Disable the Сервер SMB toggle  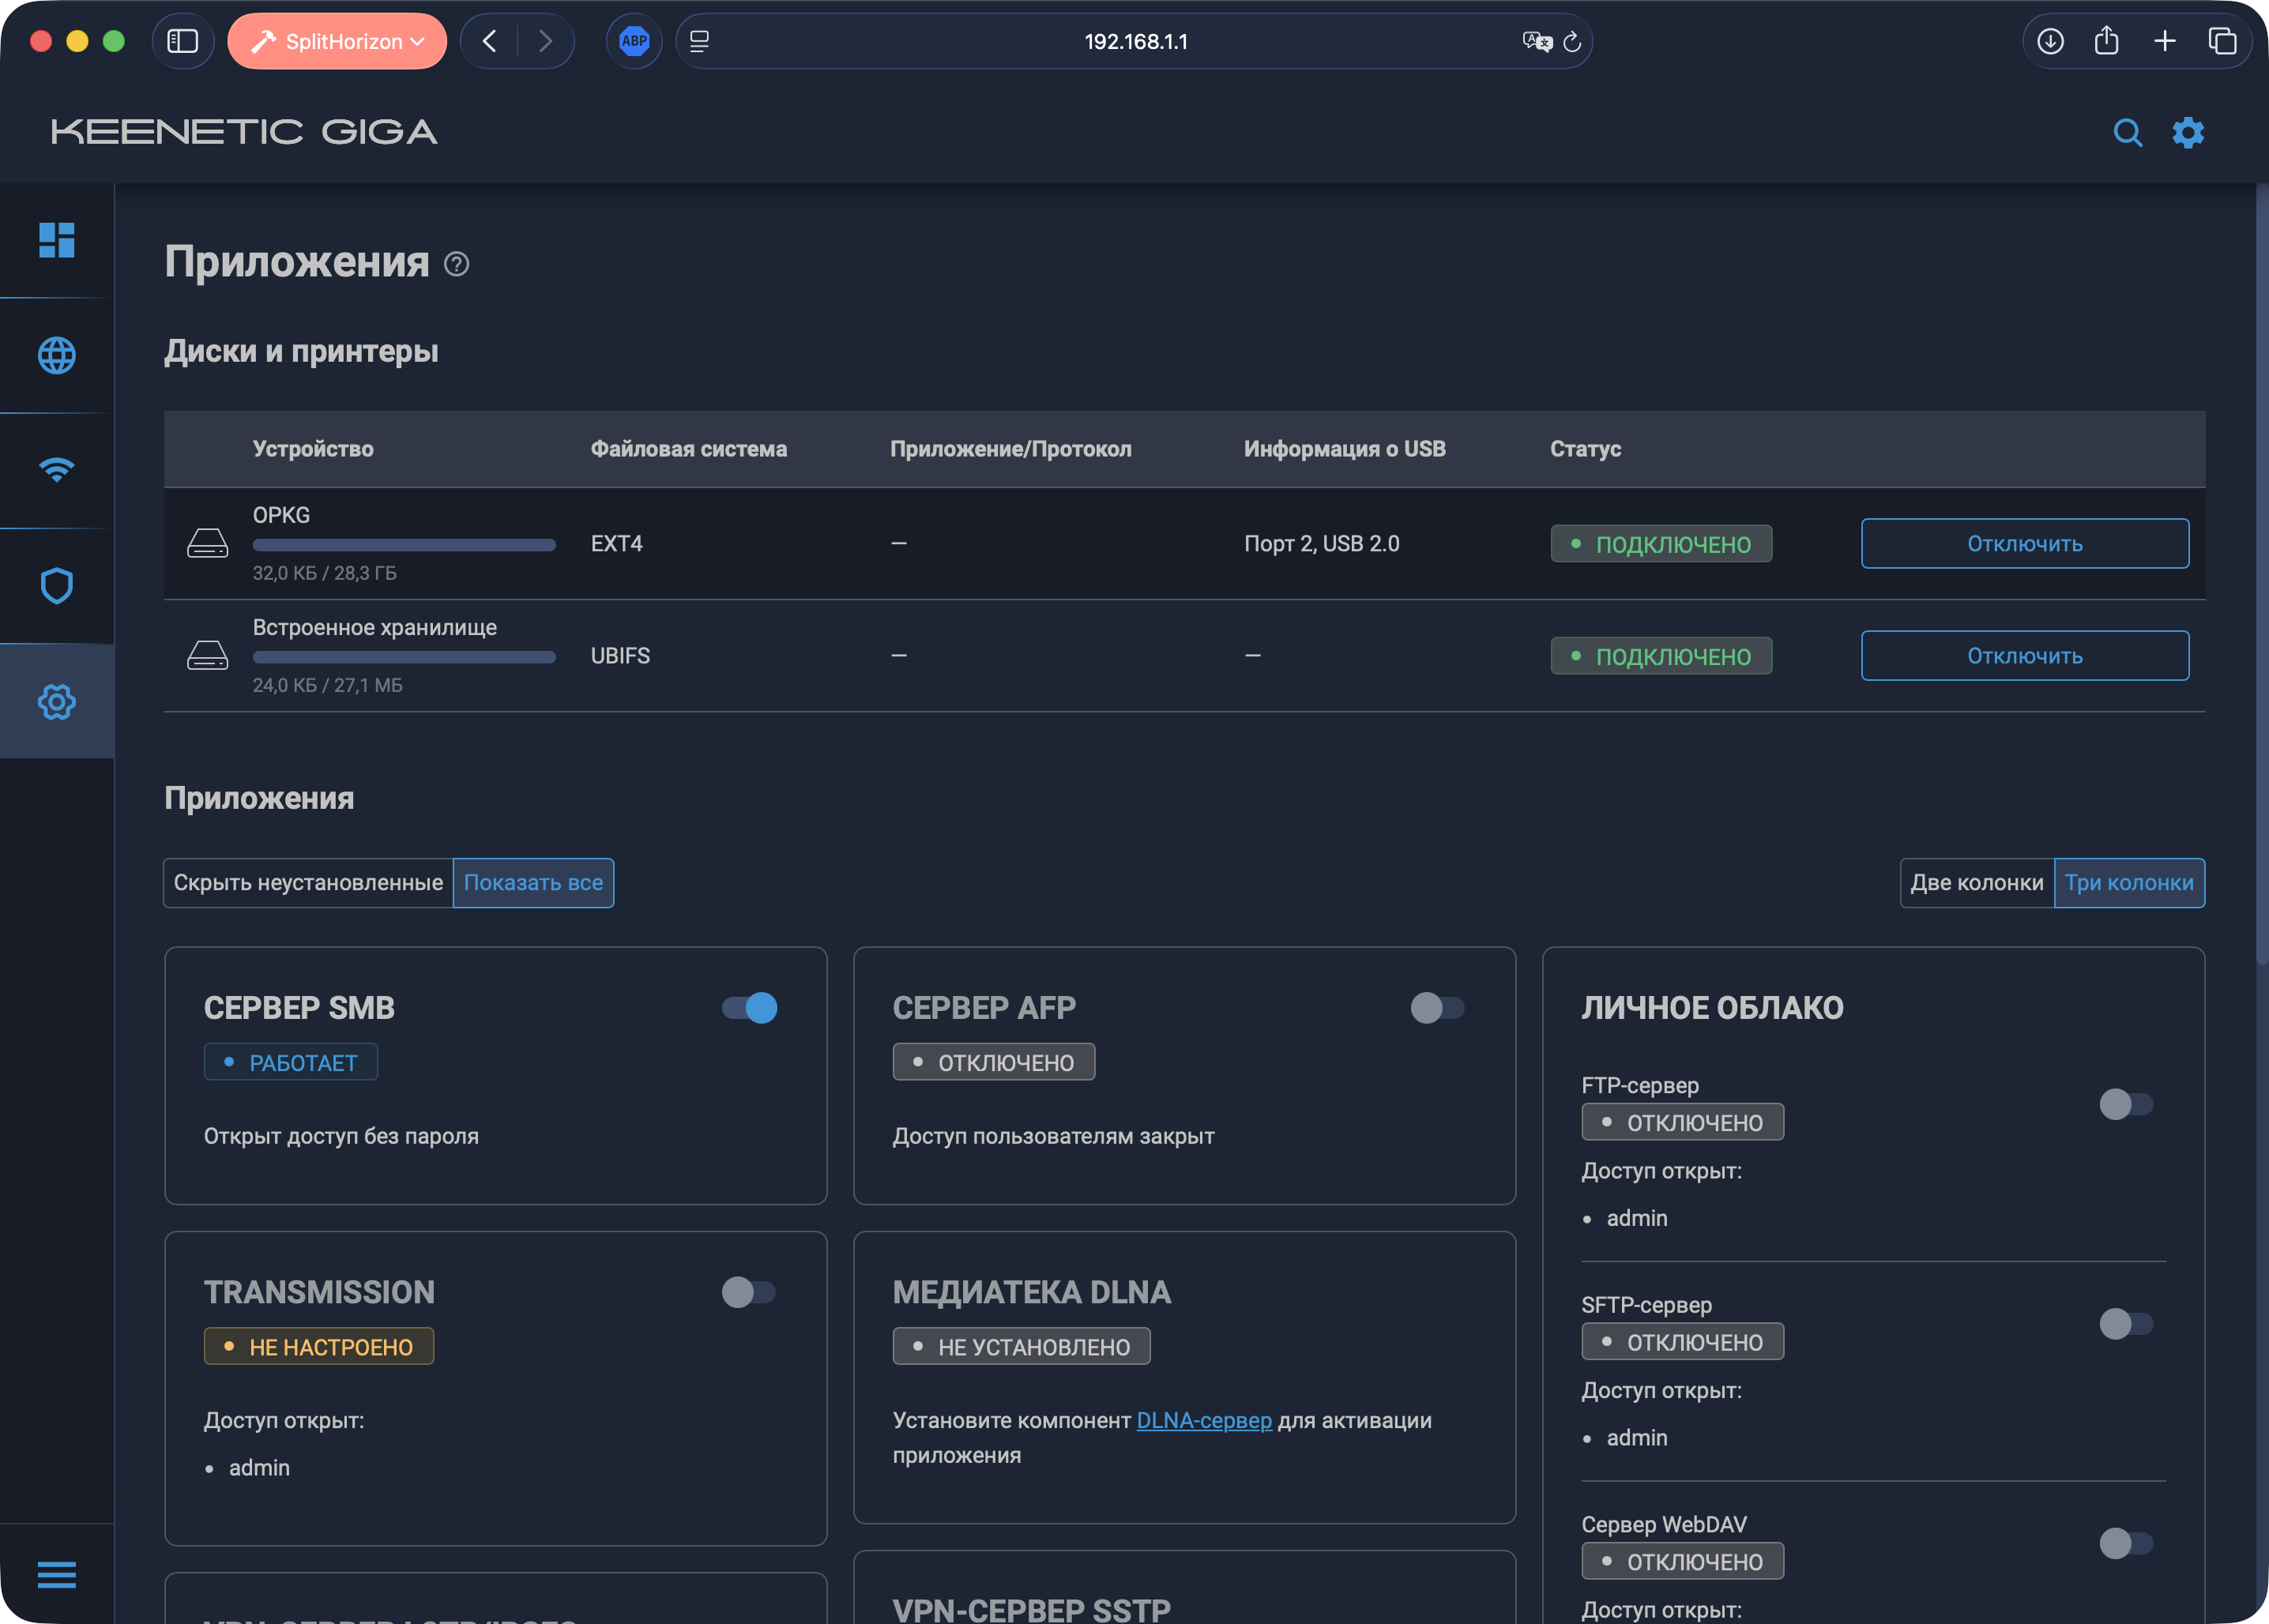pos(750,1007)
